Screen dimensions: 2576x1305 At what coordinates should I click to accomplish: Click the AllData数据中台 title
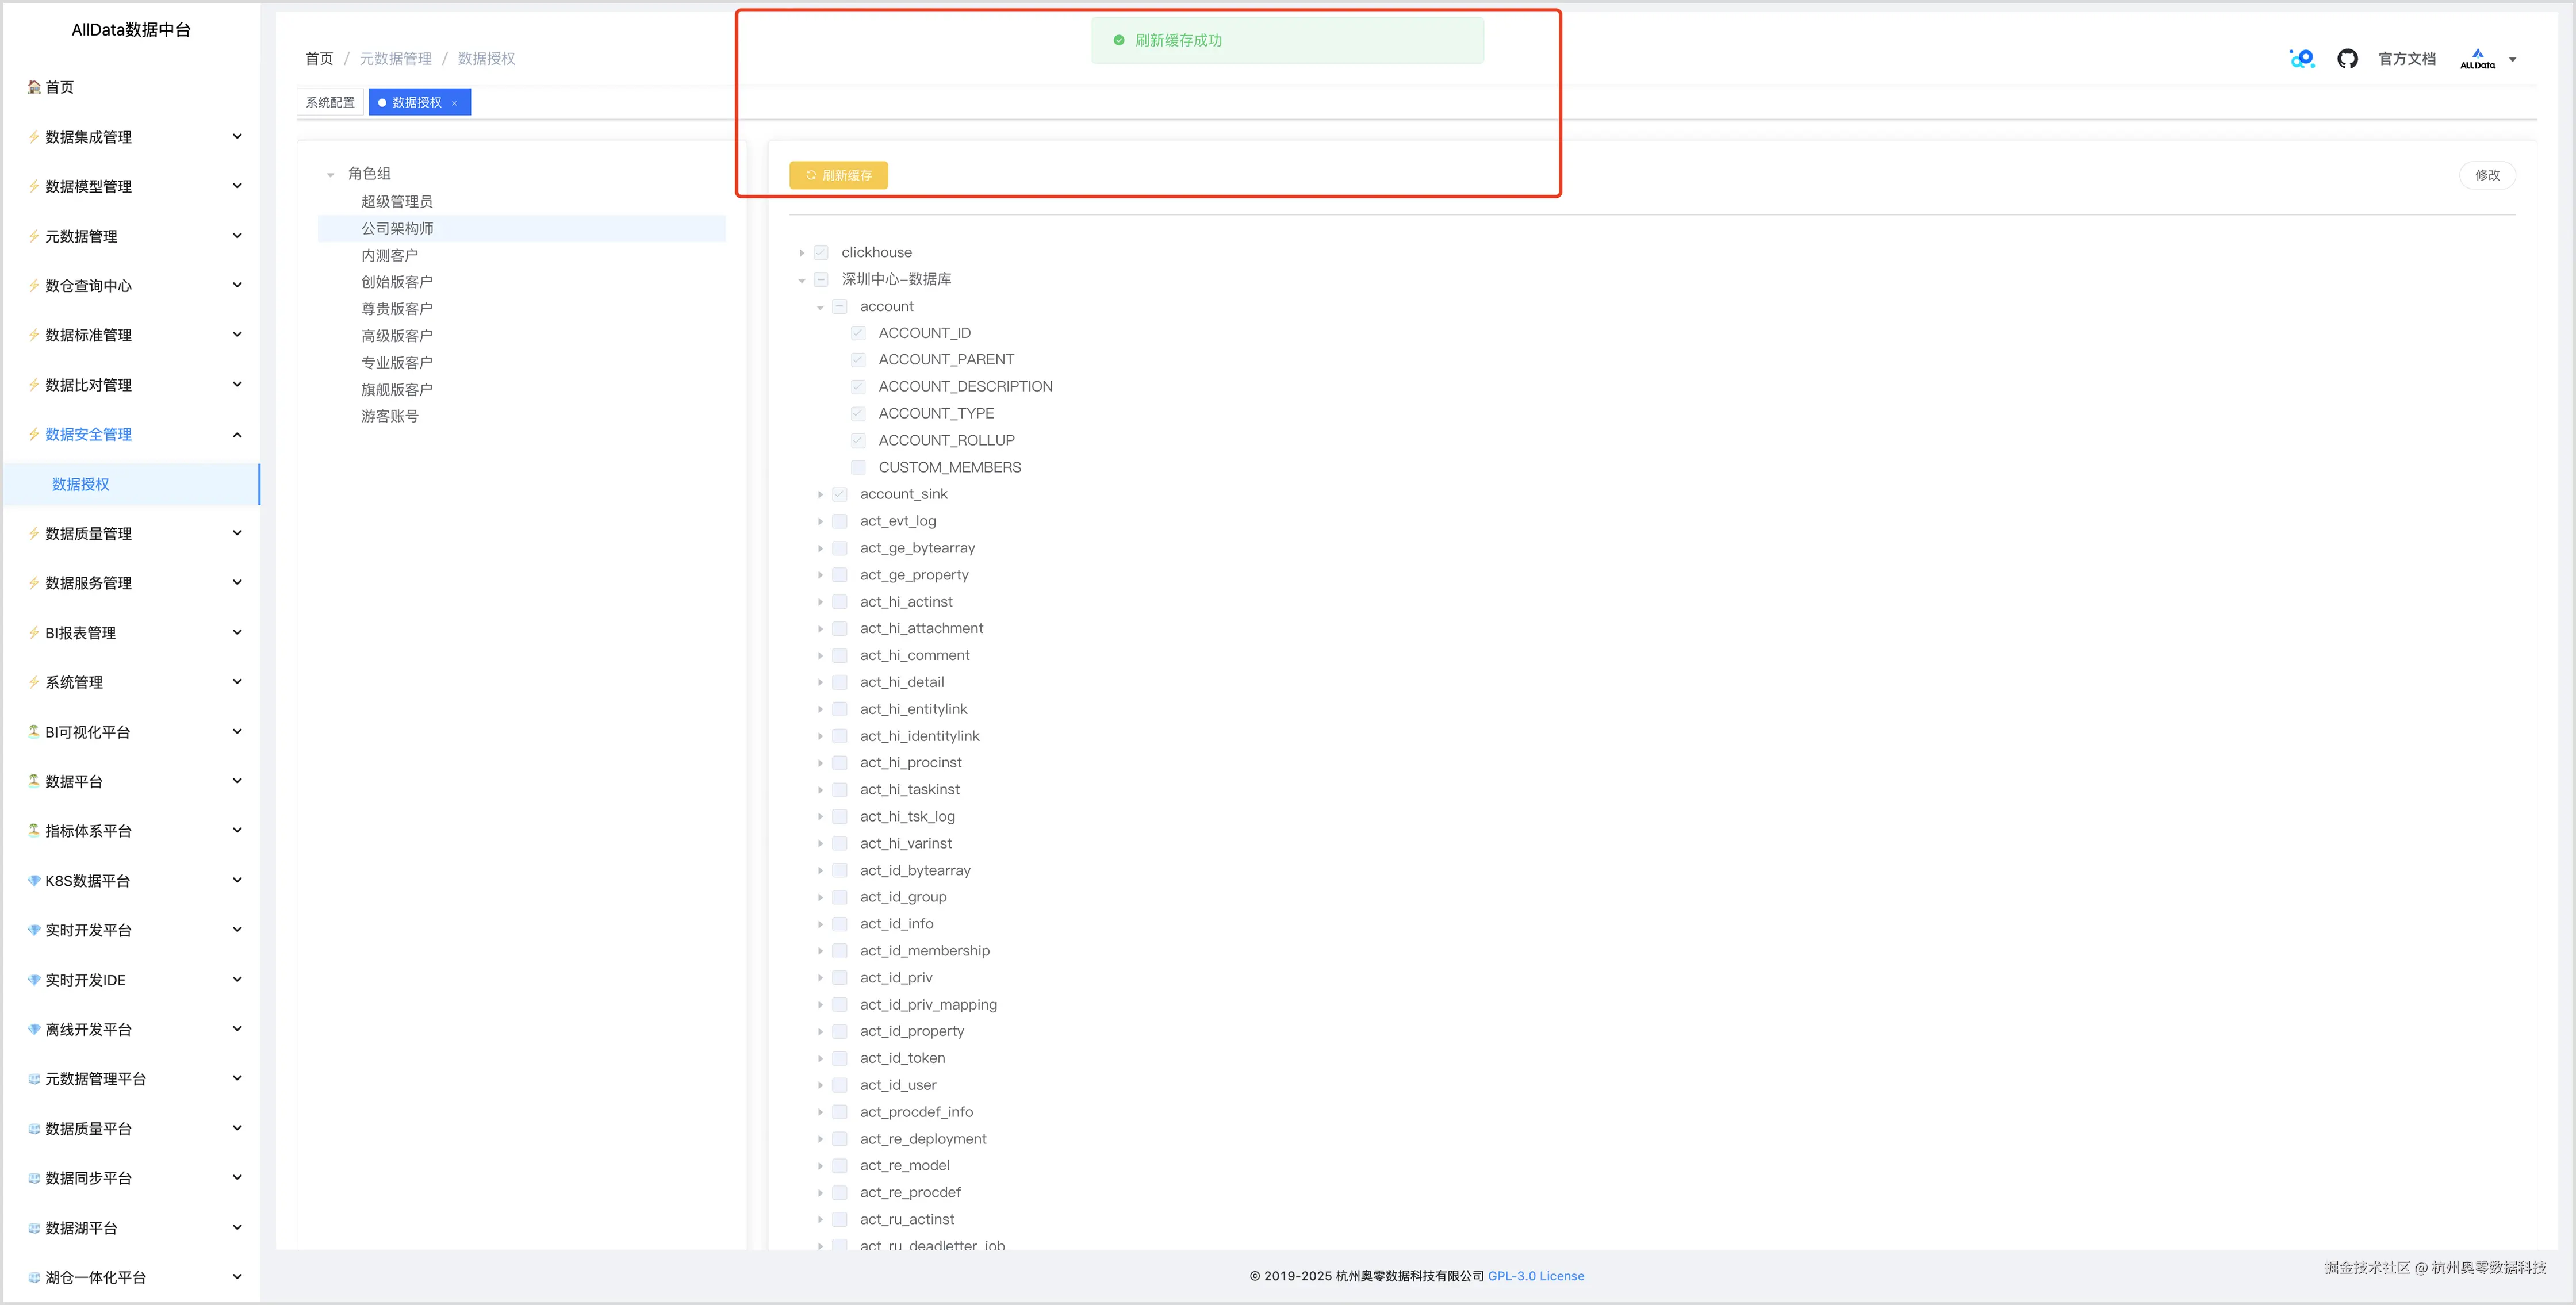point(131,30)
